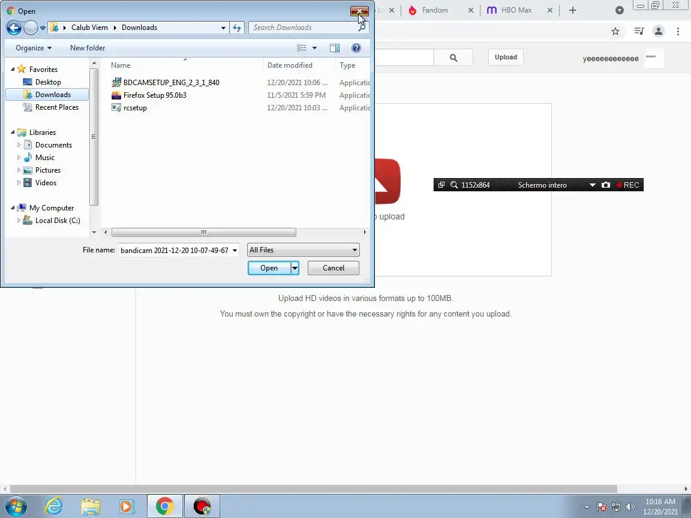
Task: Click the refresh button next to address path
Action: pyautogui.click(x=237, y=28)
